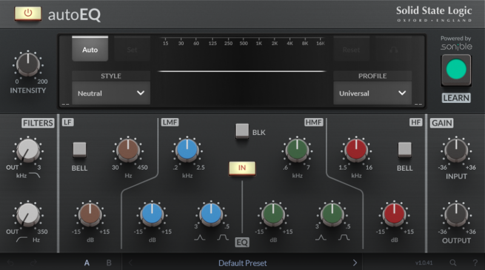This screenshot has height=270, width=485.
Task: Click the Auto mode button
Action: click(x=90, y=50)
